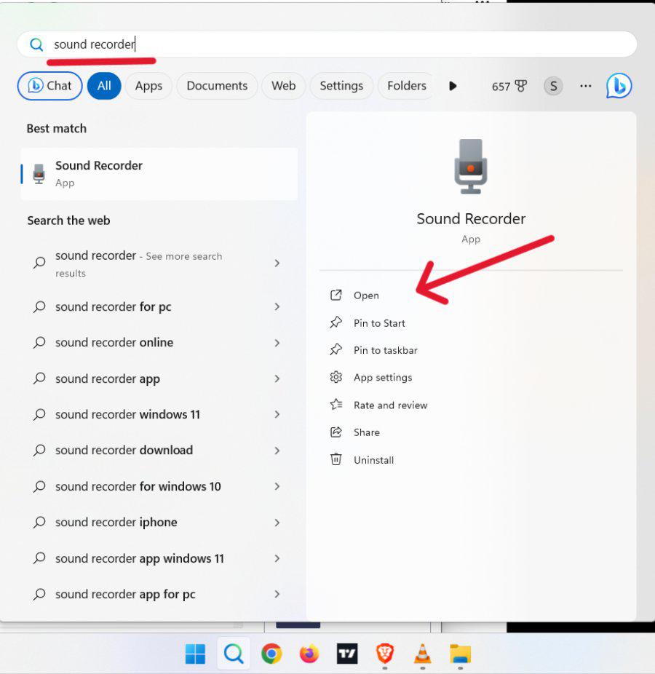Click the Rate and review star icon

[x=336, y=405]
